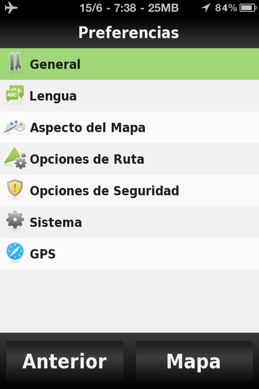This screenshot has height=389, width=259.
Task: Tap the blue compass GPS icon
Action: click(15, 251)
